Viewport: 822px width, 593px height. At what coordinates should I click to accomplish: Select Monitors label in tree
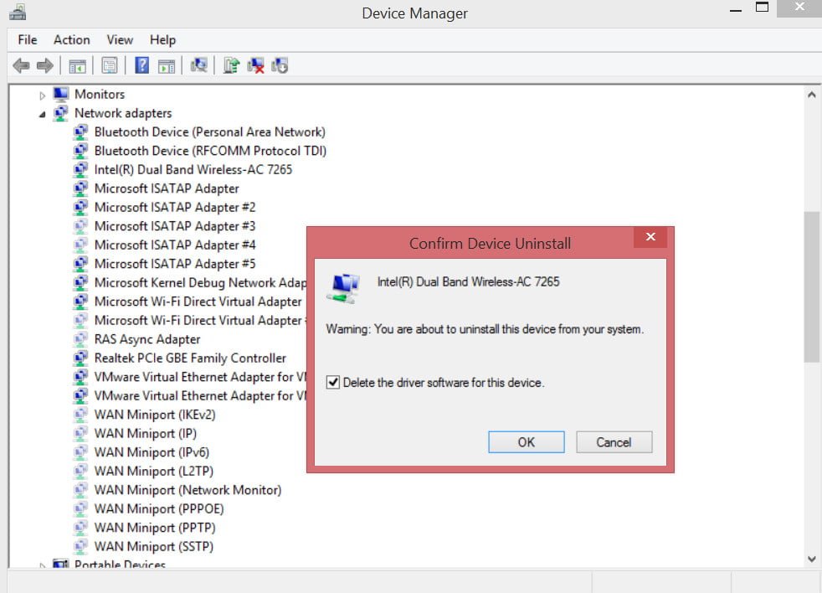click(100, 95)
